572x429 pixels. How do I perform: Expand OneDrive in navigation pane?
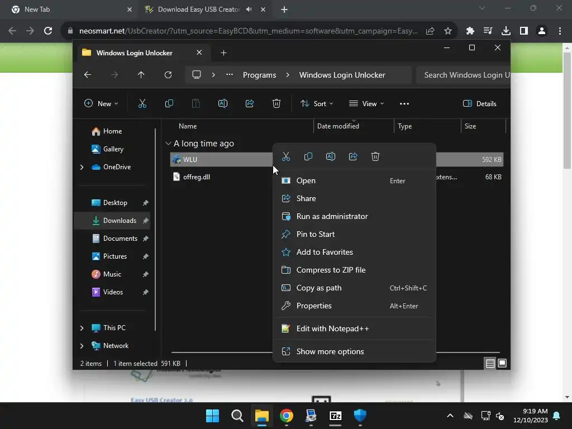tap(82, 167)
